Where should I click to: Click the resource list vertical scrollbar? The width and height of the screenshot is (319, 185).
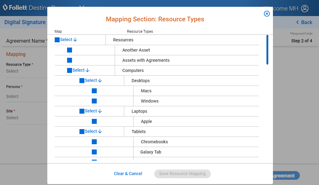[x=267, y=49]
